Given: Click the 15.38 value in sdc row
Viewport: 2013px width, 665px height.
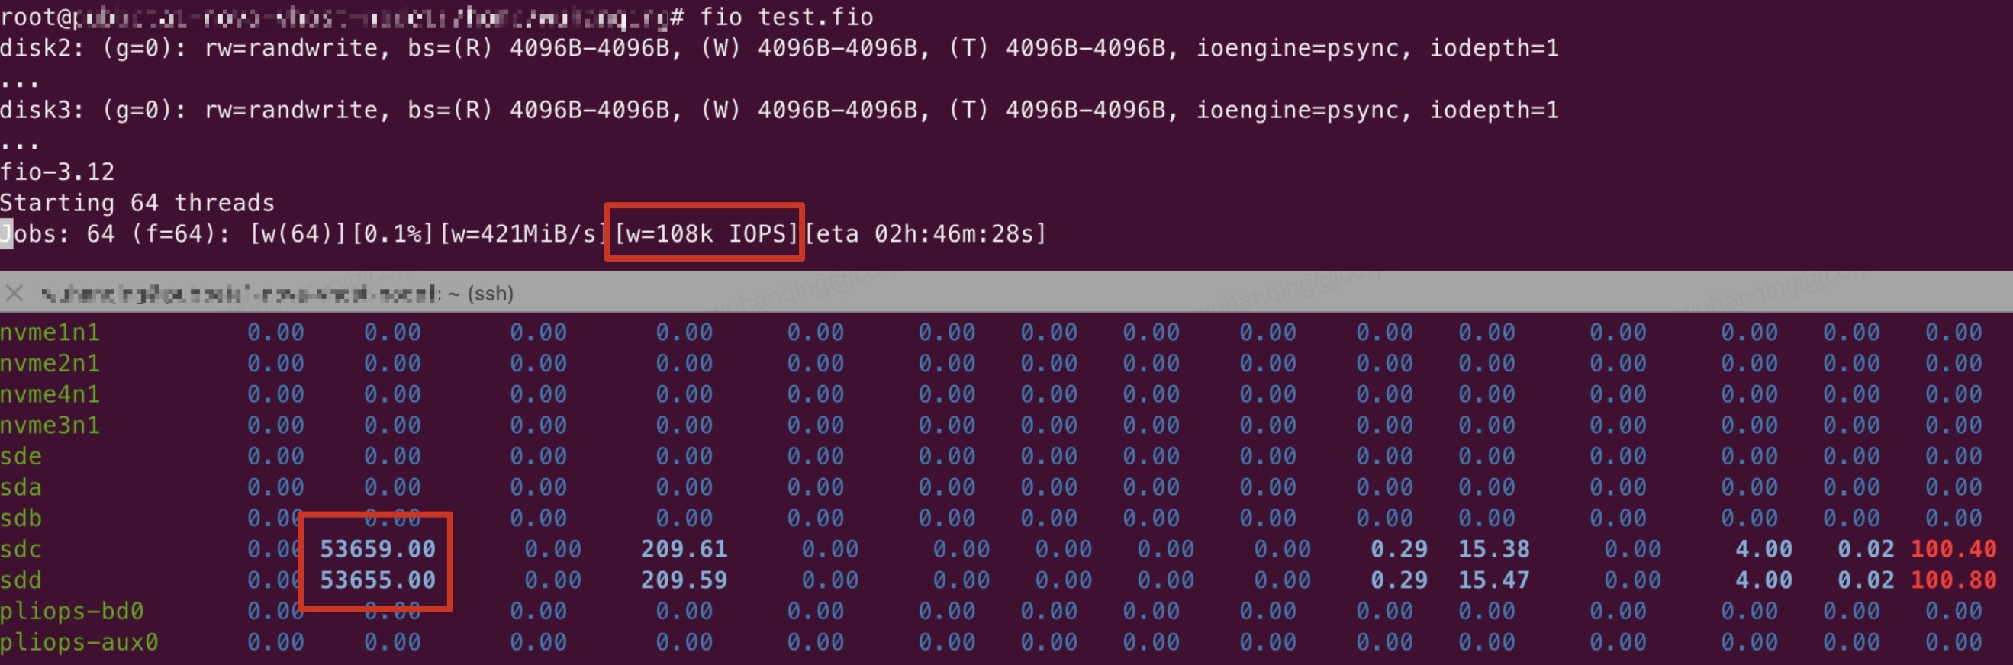Looking at the screenshot, I should 1493,550.
